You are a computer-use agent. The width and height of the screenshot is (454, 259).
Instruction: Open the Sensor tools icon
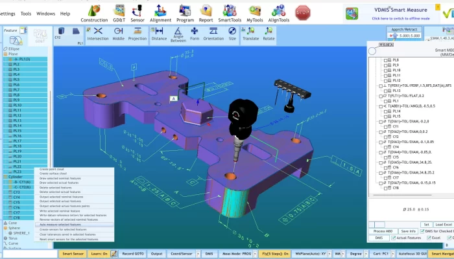click(x=137, y=14)
